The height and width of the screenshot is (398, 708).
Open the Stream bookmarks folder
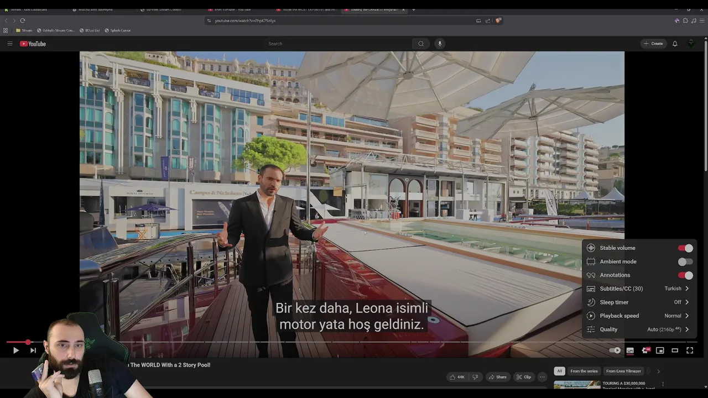[24, 30]
